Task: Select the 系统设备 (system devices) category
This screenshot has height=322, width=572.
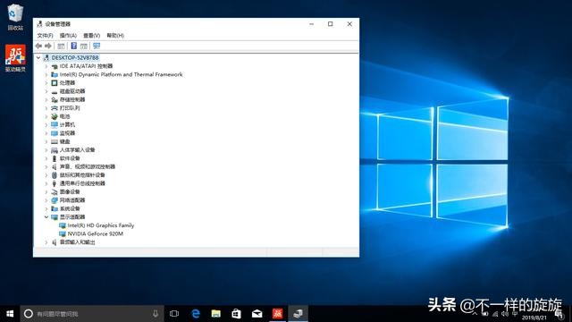Action: 70,208
